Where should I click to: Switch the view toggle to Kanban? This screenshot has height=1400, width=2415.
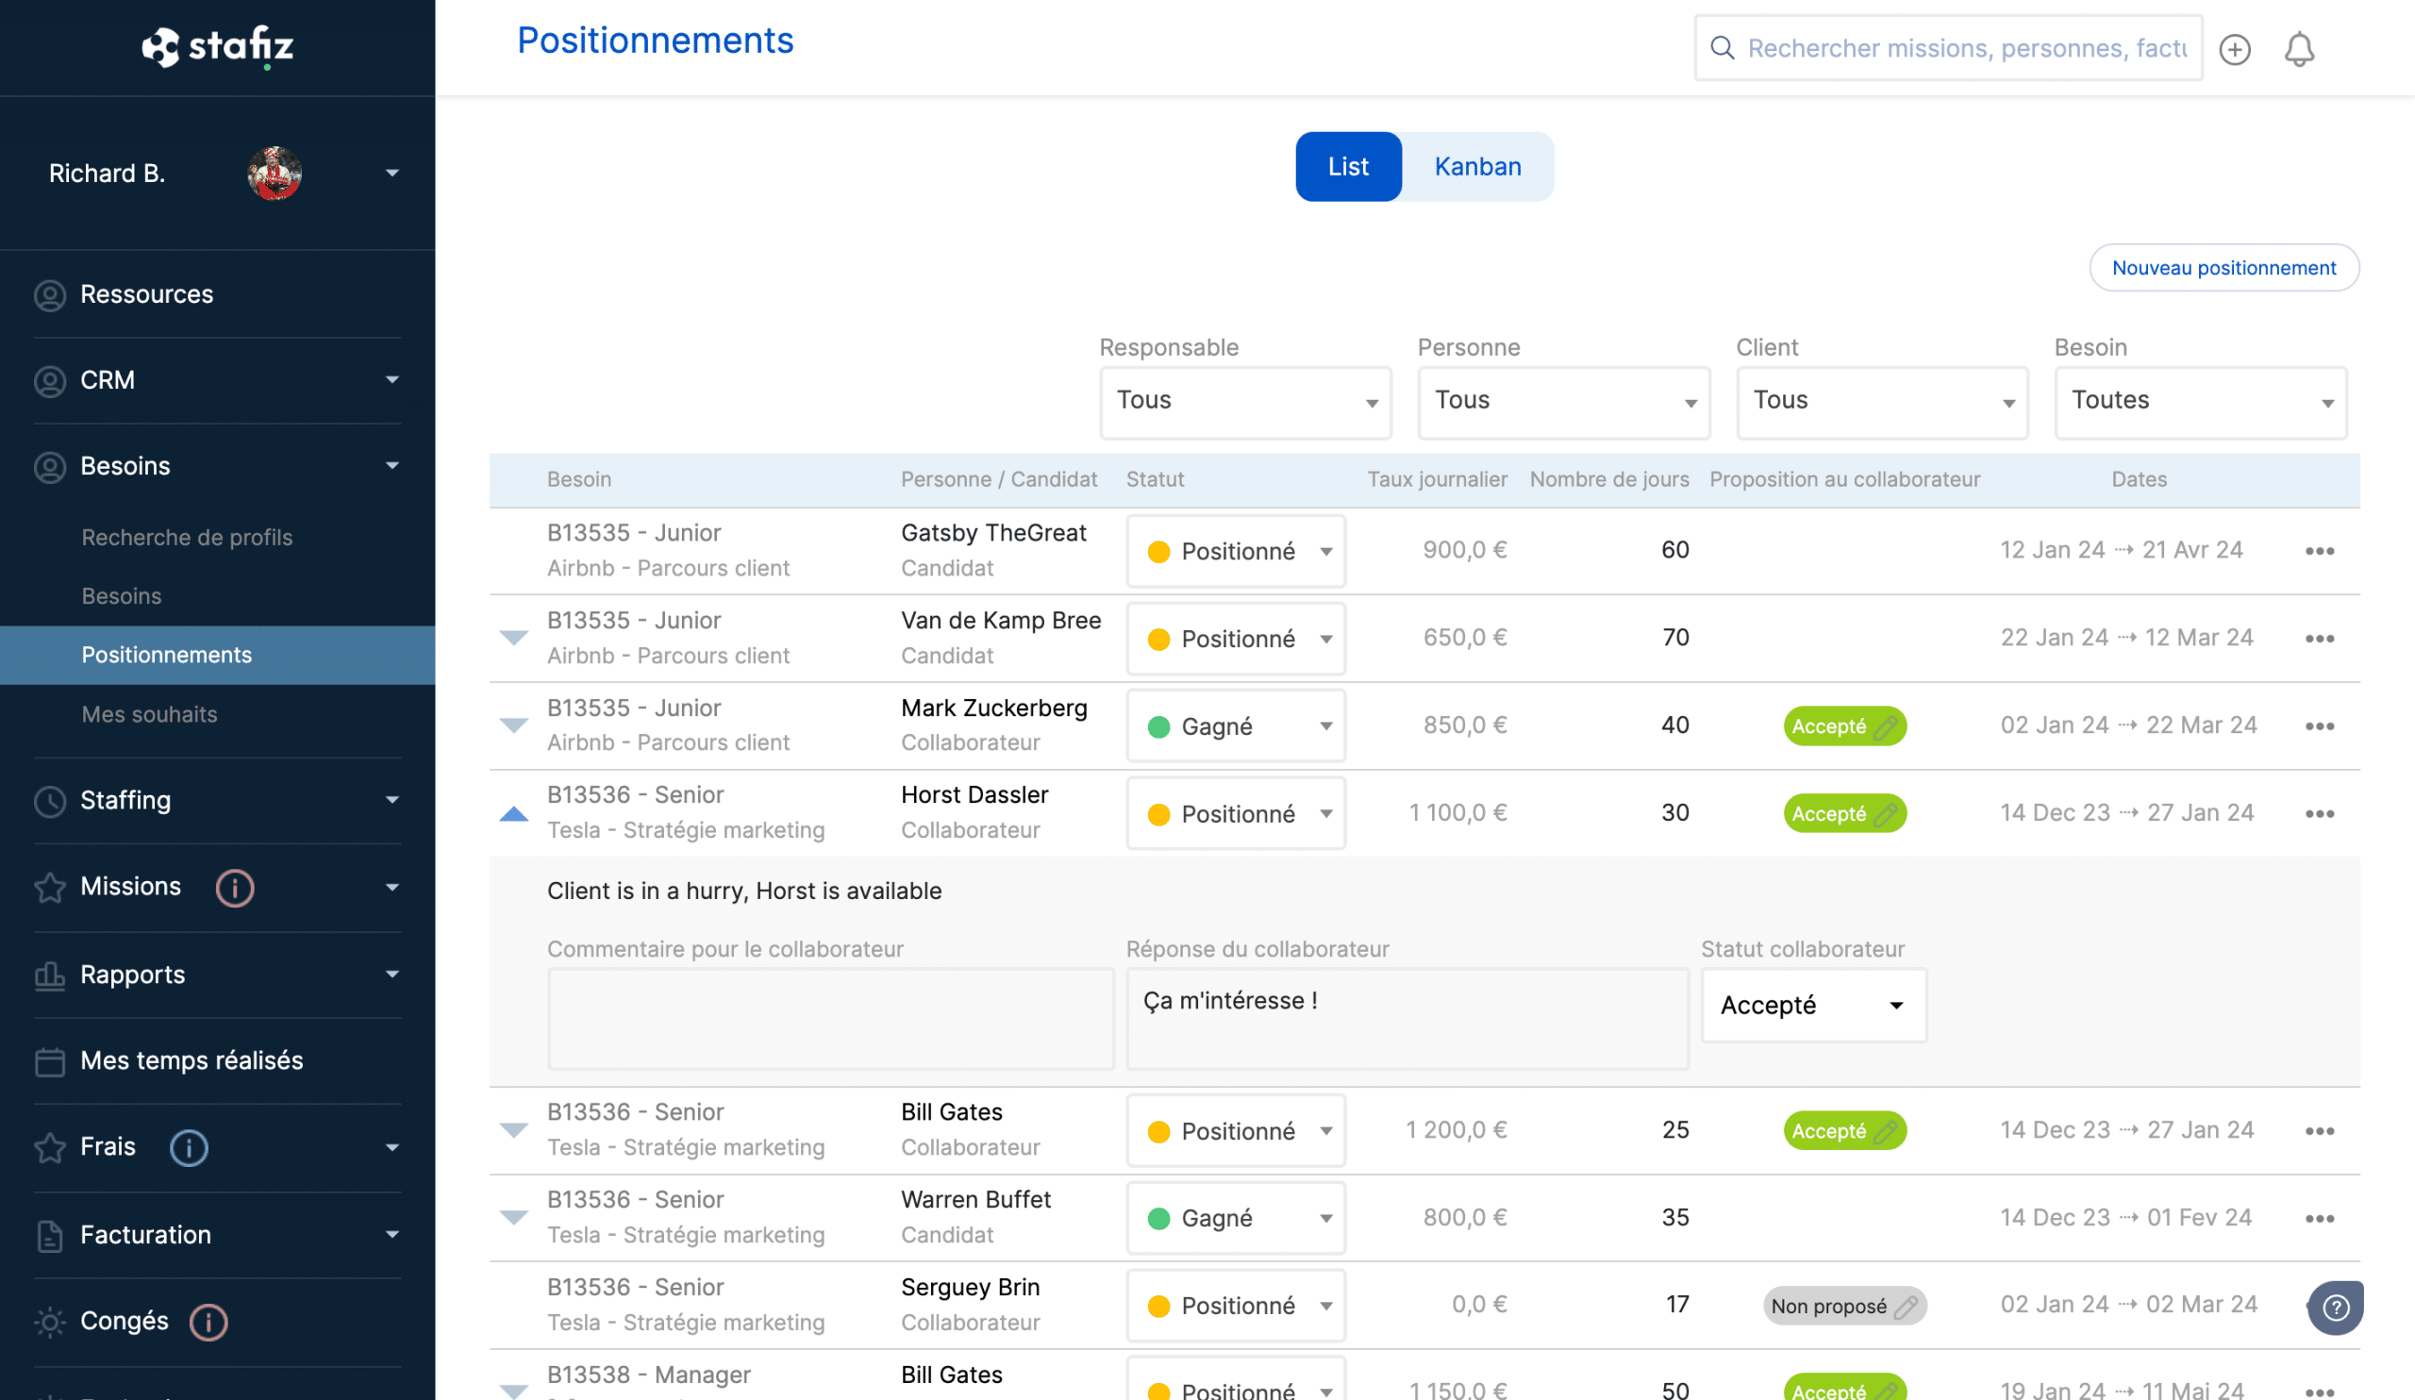[x=1476, y=166]
